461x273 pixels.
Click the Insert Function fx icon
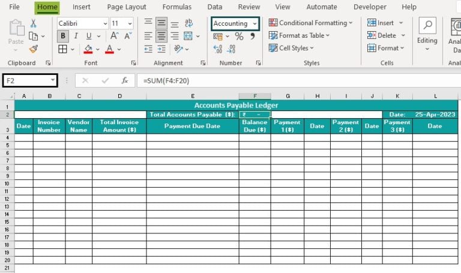(124, 80)
